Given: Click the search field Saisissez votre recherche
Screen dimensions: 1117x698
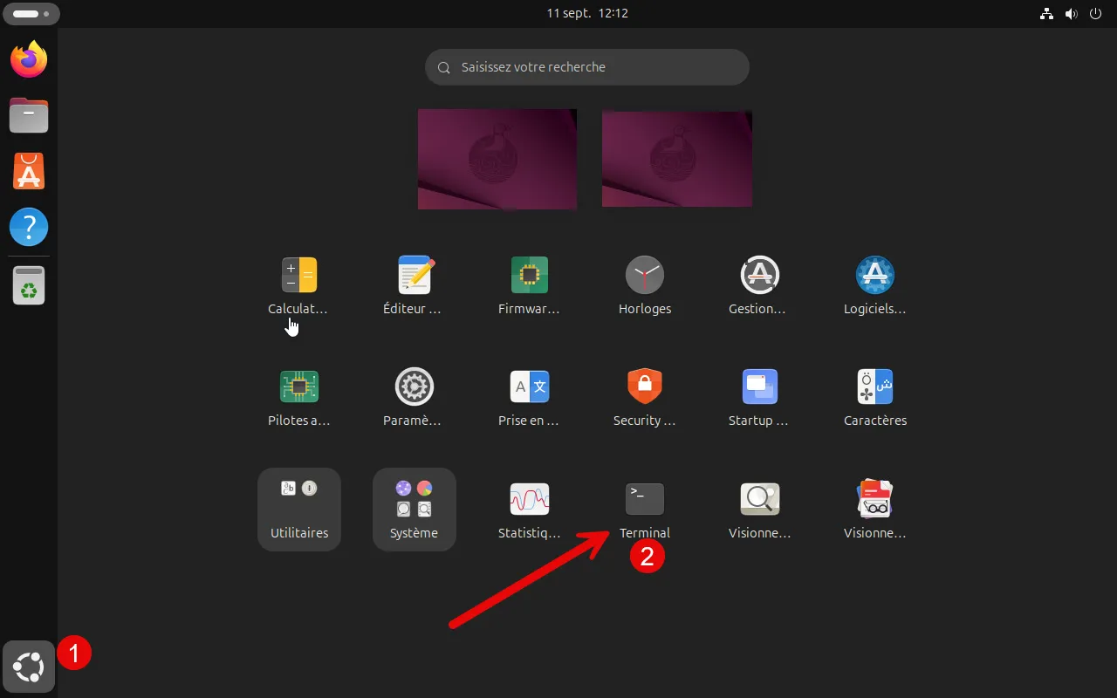Looking at the screenshot, I should (587, 67).
